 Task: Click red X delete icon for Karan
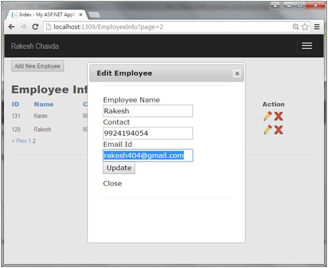278,116
